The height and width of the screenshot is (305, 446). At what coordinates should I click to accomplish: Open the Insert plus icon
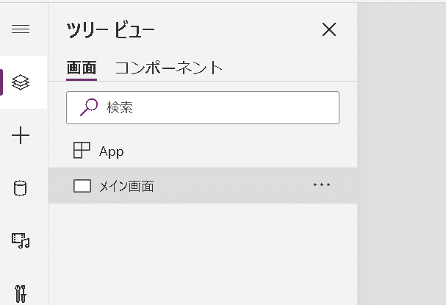21,135
